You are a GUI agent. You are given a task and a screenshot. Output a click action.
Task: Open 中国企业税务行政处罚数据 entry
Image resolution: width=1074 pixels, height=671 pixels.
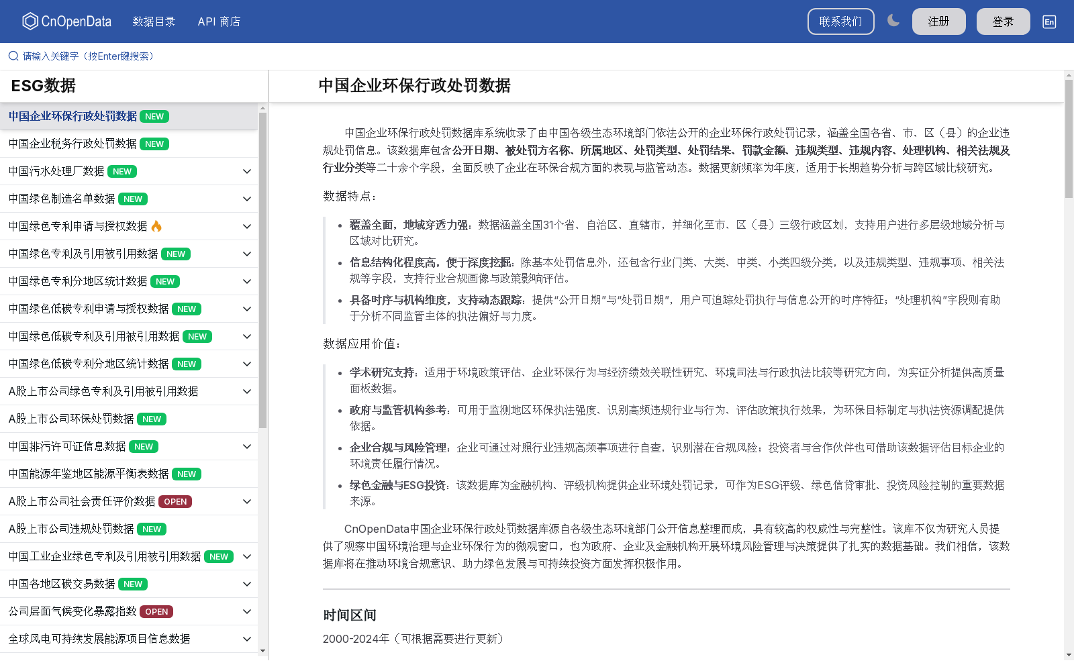[x=129, y=144]
